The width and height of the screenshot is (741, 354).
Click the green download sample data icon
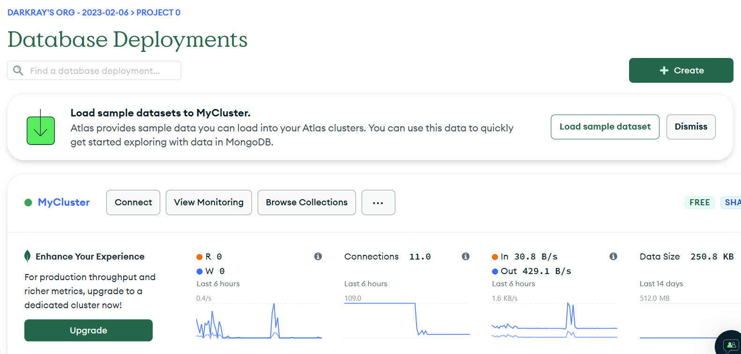click(41, 127)
